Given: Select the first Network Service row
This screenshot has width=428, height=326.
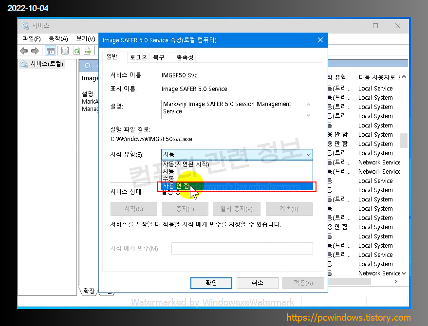Looking at the screenshot, I should pos(379,163).
